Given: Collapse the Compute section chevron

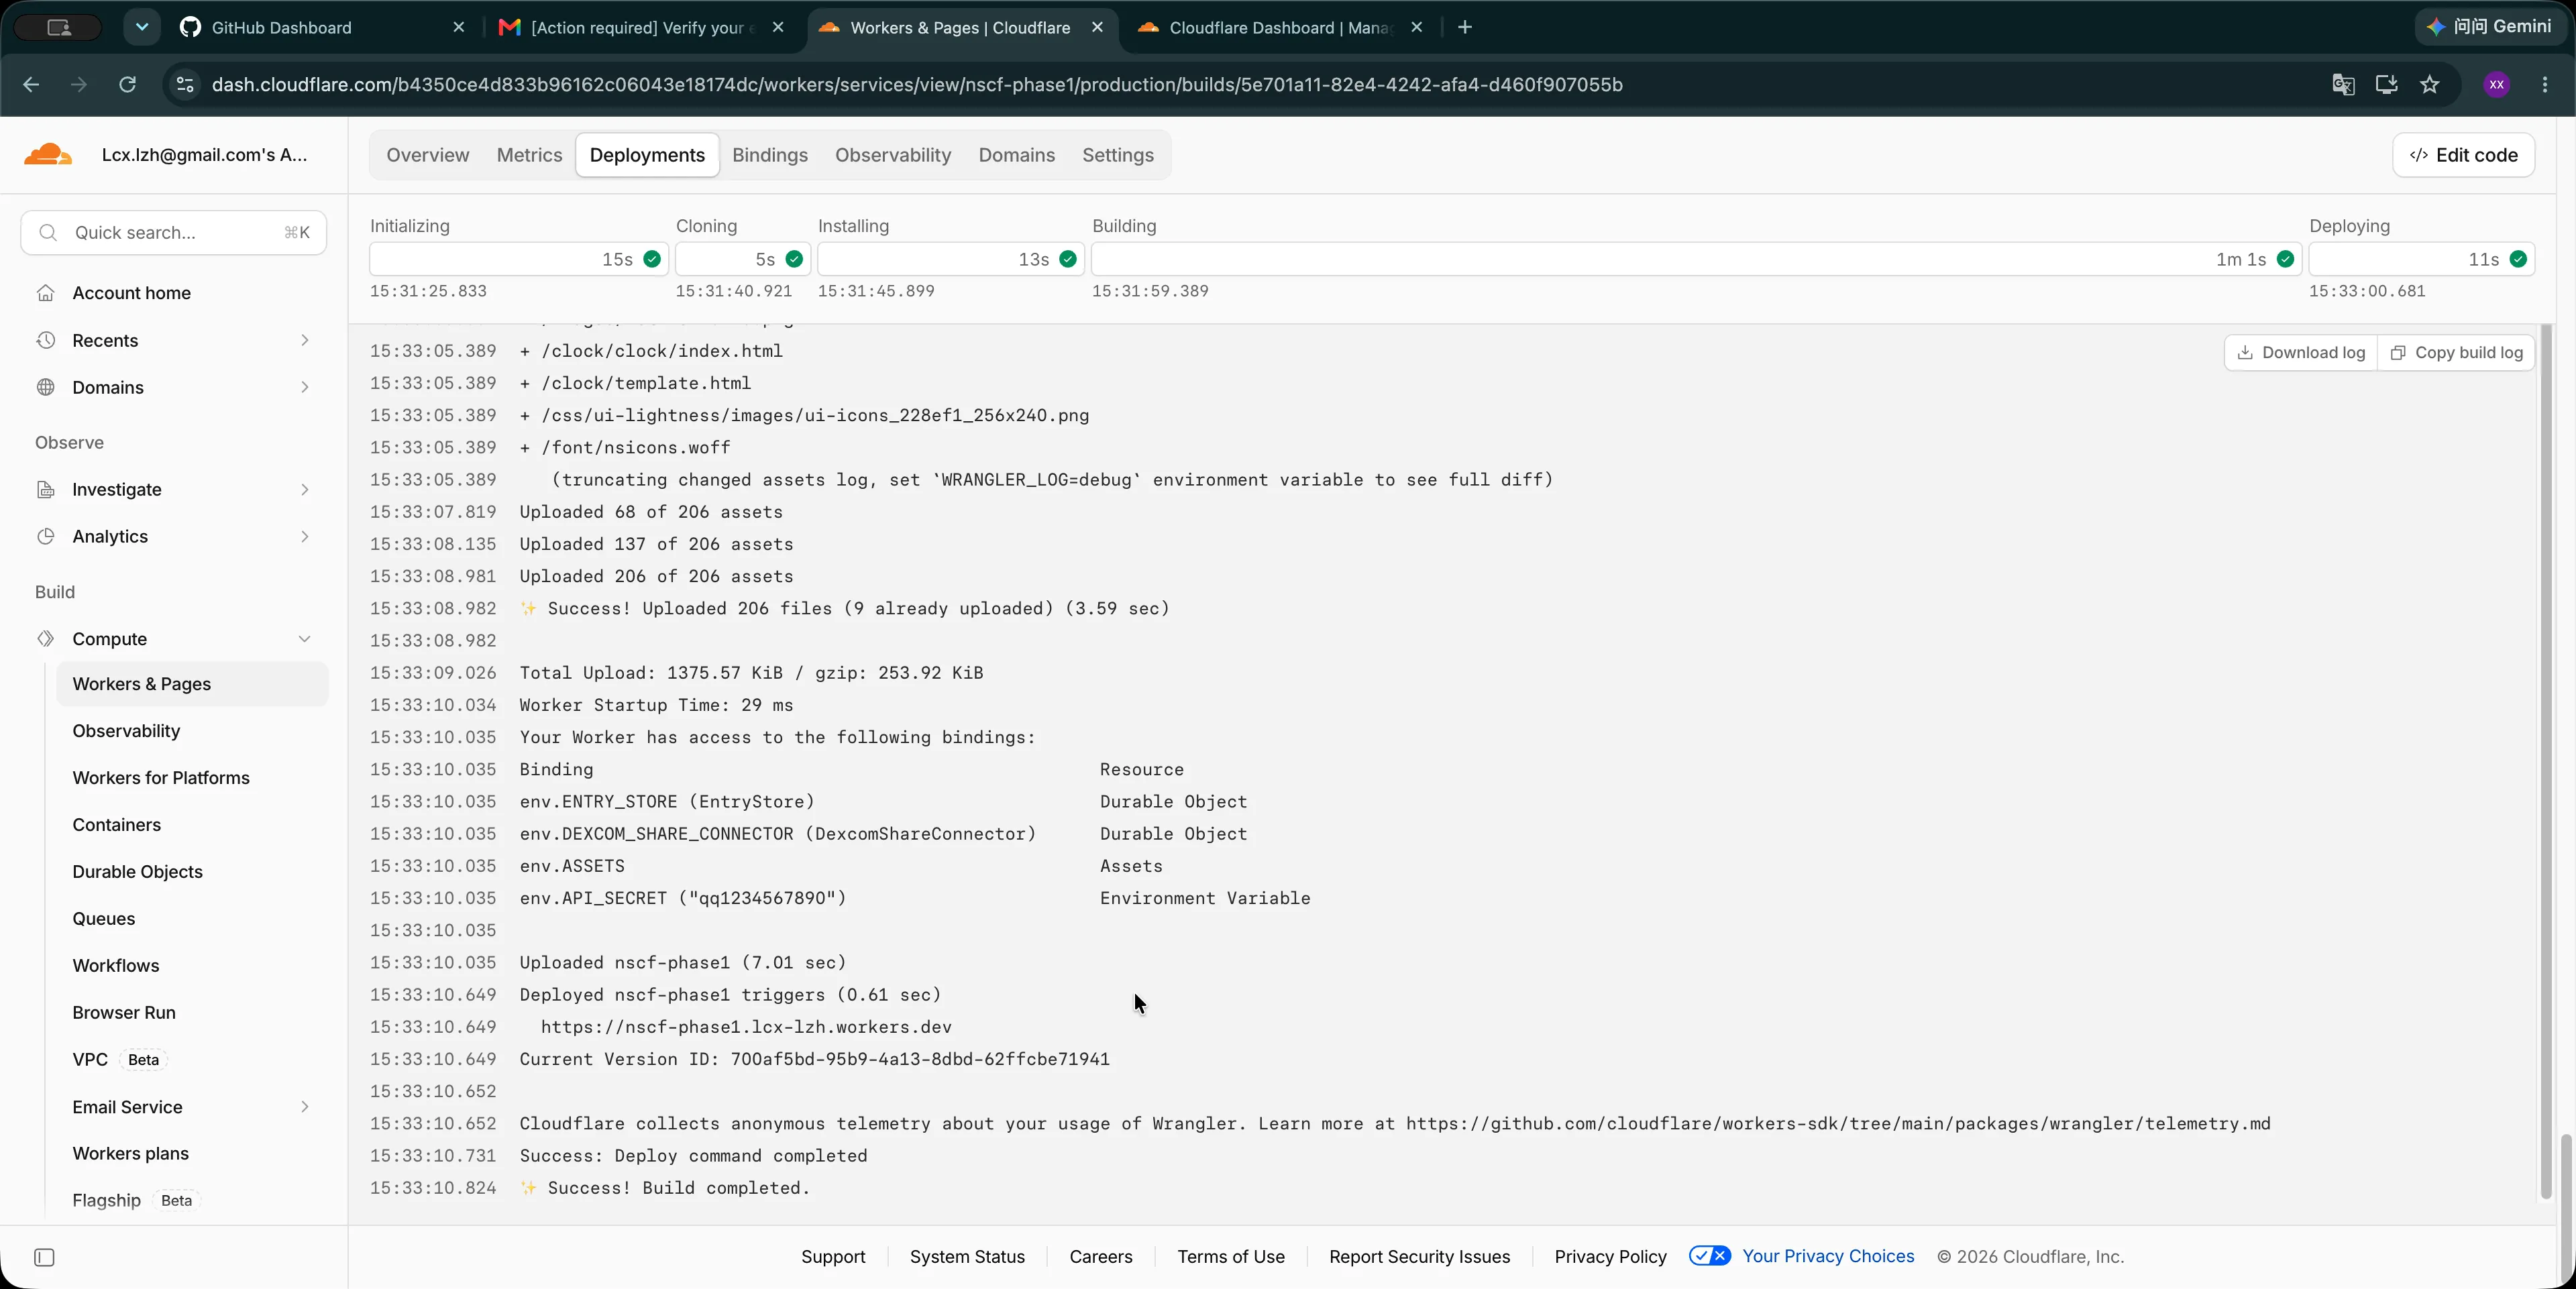Looking at the screenshot, I should (x=305, y=638).
